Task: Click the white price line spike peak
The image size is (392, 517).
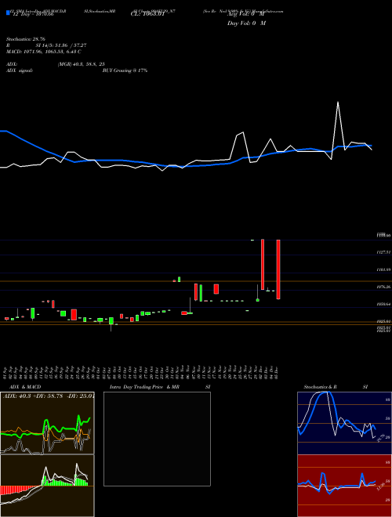Action: coord(338,102)
